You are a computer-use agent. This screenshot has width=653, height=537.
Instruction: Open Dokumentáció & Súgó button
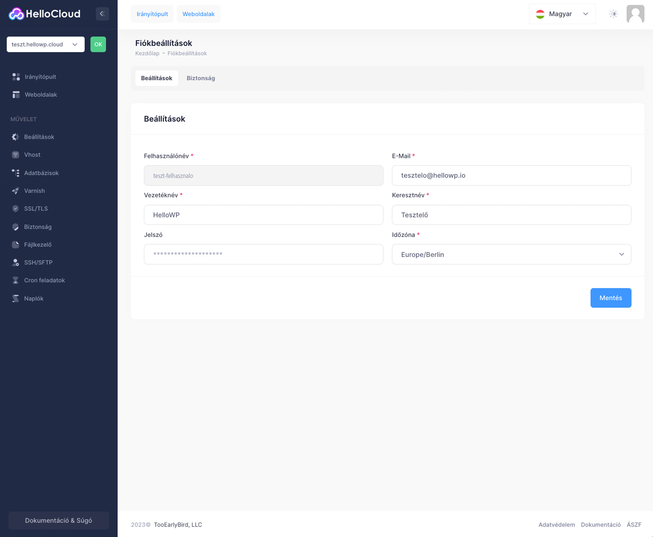(x=59, y=520)
